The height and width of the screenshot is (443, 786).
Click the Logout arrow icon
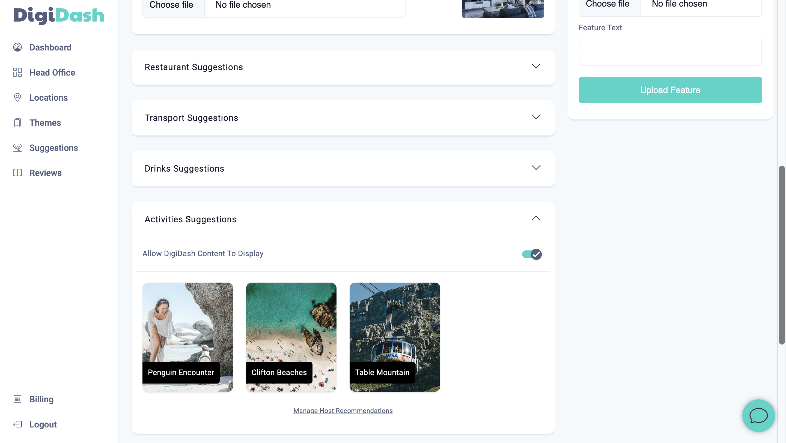17,424
